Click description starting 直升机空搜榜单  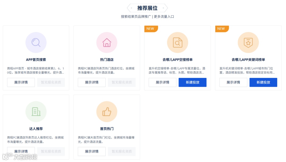177,71
